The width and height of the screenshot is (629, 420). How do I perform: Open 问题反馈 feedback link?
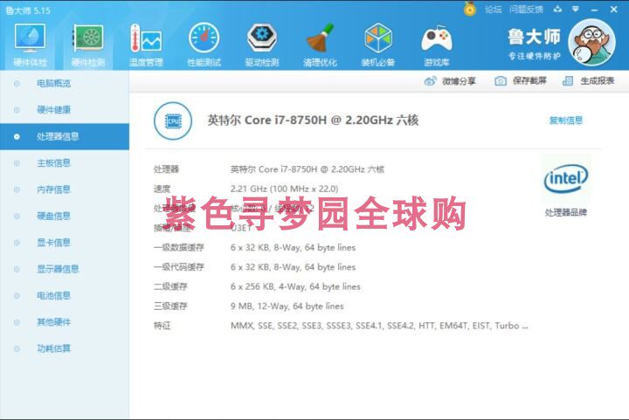[526, 10]
